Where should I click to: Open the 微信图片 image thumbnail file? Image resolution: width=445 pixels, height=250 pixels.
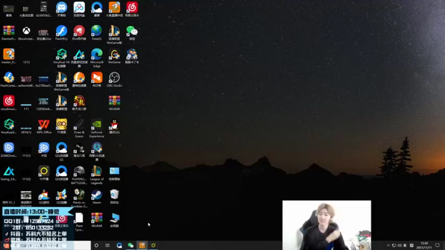point(26,198)
